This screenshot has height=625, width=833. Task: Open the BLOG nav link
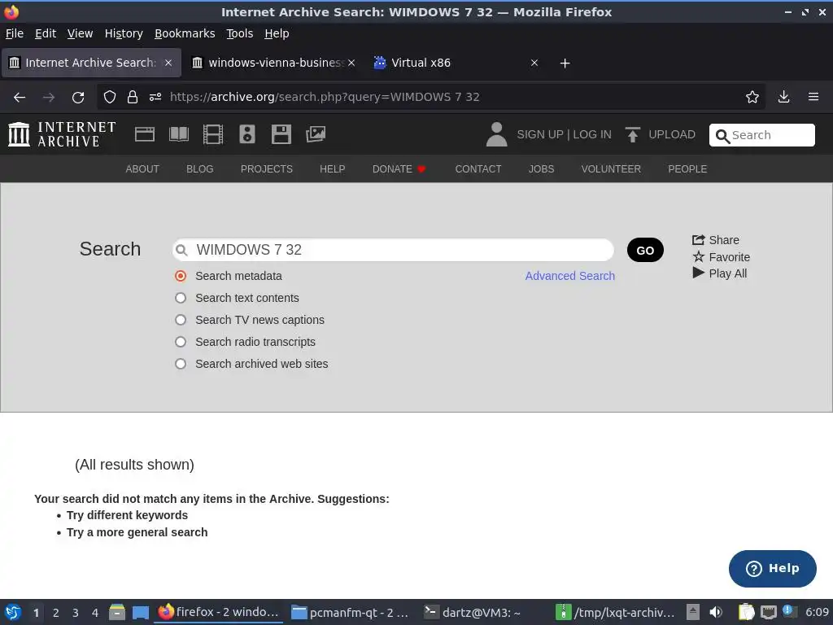click(x=200, y=169)
